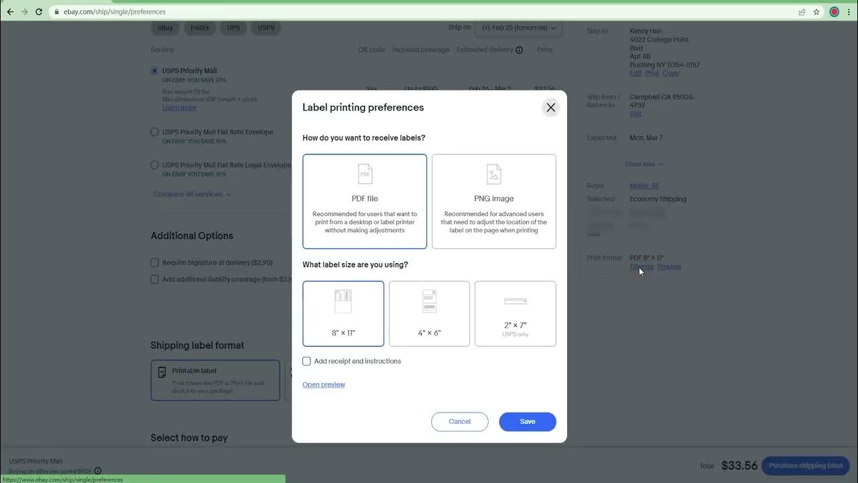
Task: Open the Ship on date dropdown
Action: pos(518,28)
